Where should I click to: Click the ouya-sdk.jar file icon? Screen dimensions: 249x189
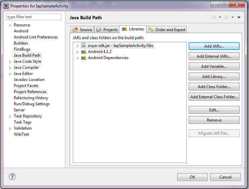pos(84,46)
